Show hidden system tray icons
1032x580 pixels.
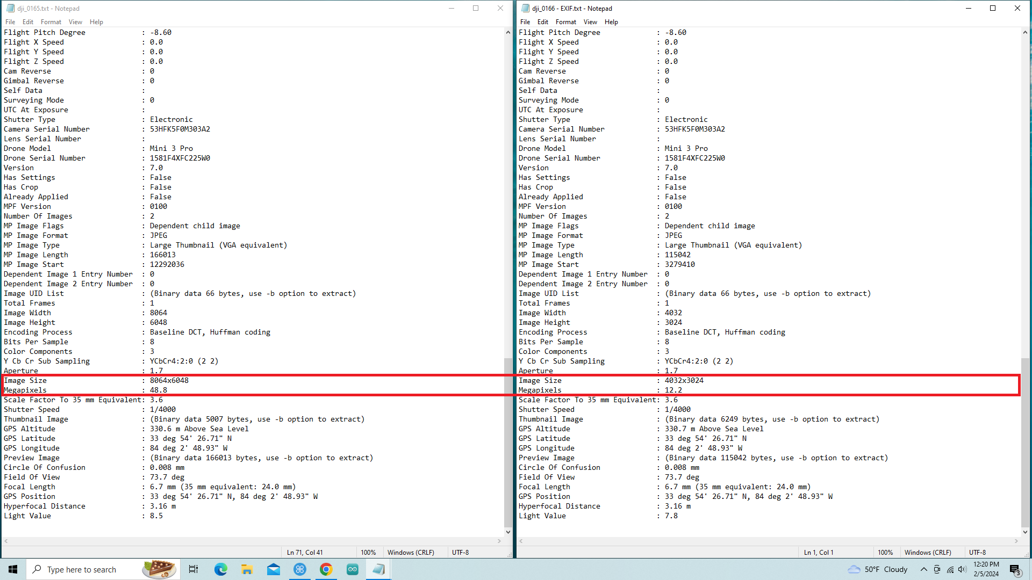pyautogui.click(x=923, y=569)
